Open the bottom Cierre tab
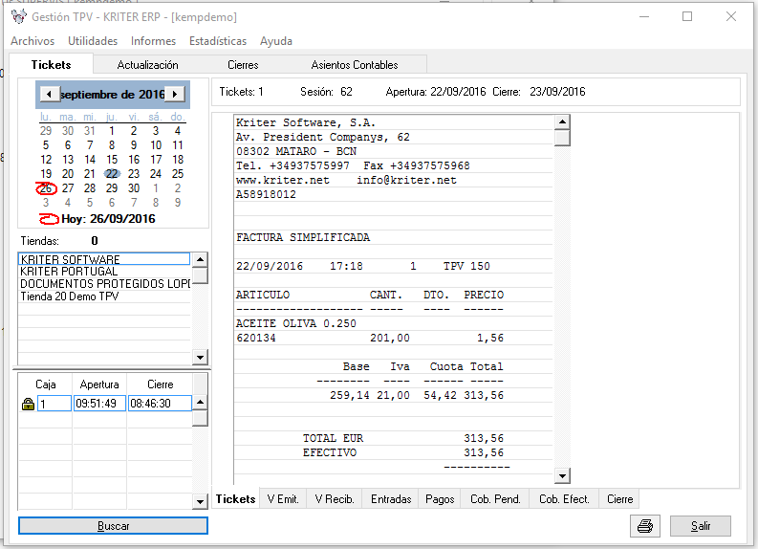Screen dimensions: 758x549 point(620,499)
